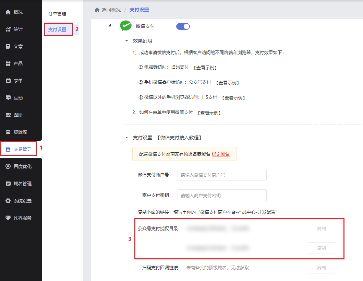363x281 pixels.
Task: Click 返回概况 breadcrumb link
Action: coord(111,10)
